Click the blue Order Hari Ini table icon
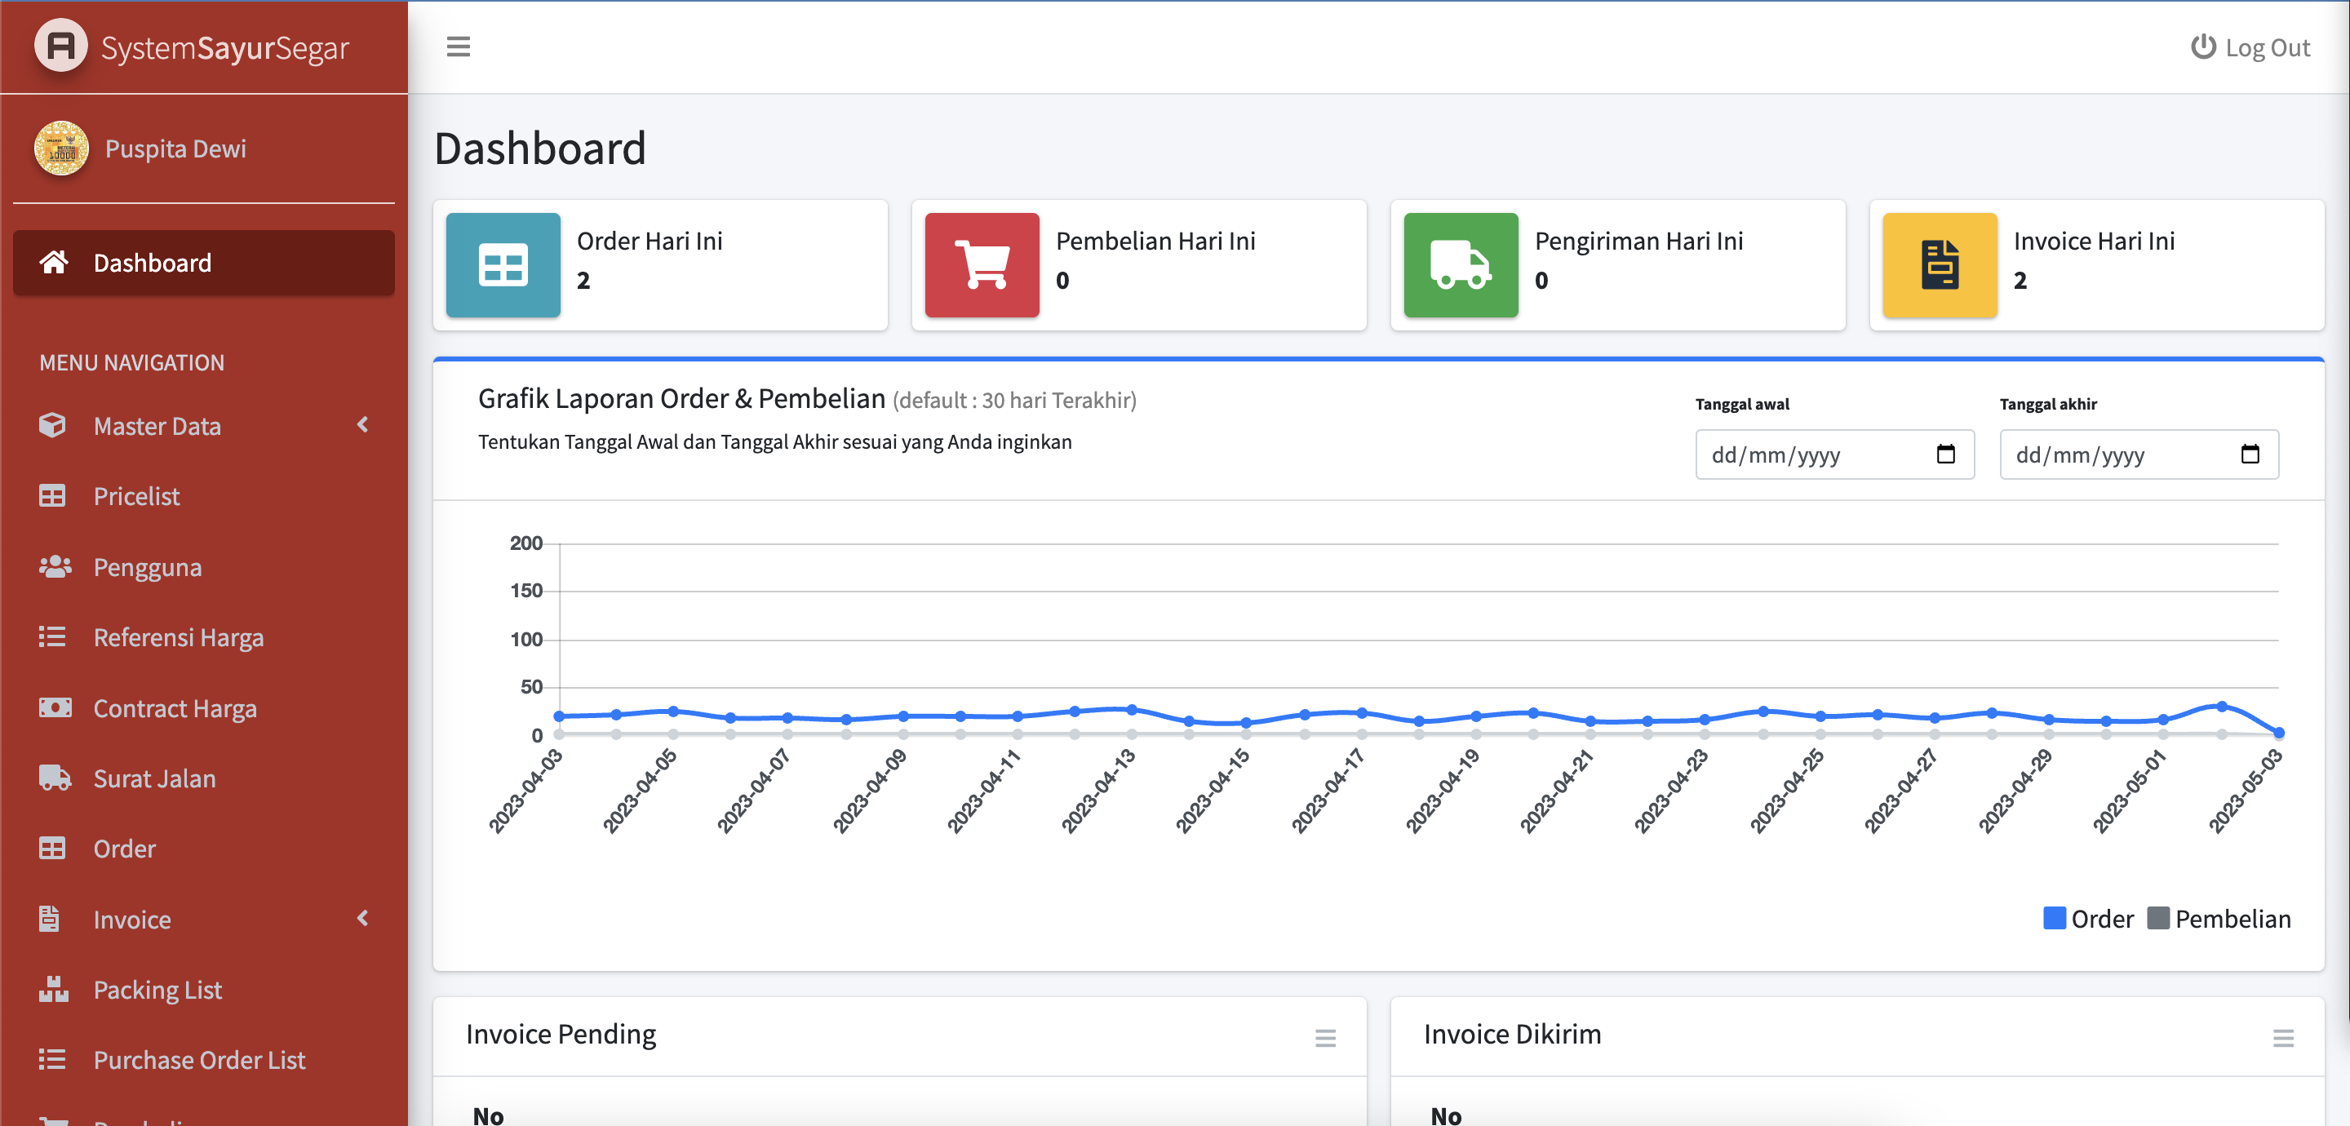Image resolution: width=2350 pixels, height=1126 pixels. pos(503,265)
